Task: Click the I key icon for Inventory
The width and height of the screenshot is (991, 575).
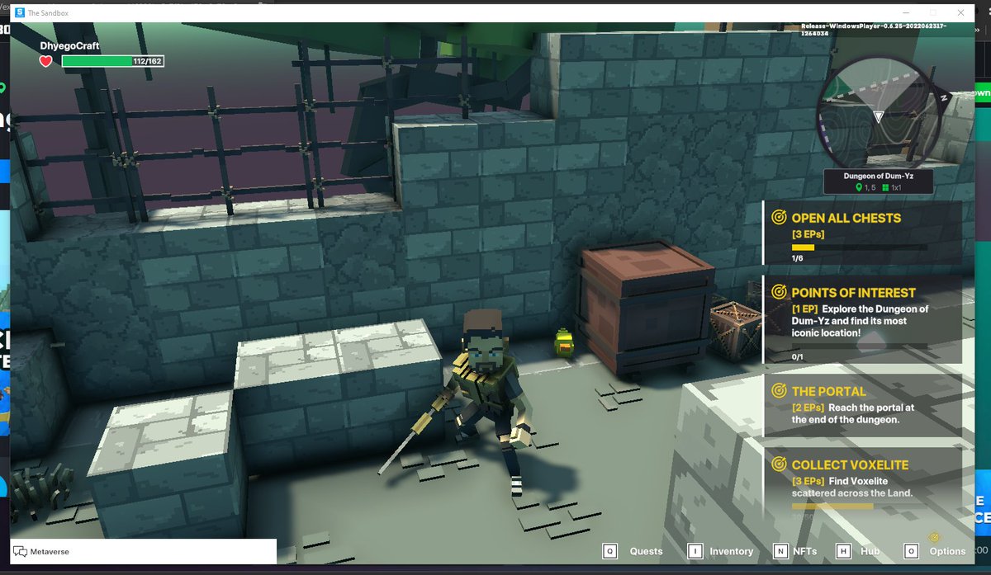Action: point(695,551)
